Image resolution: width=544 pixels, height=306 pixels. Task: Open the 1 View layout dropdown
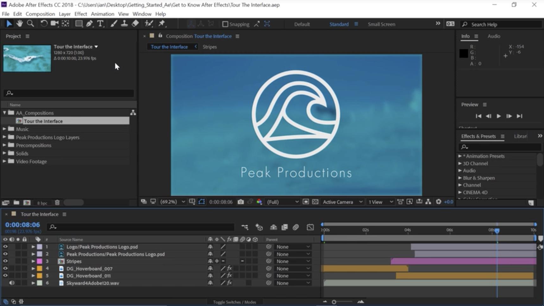point(380,202)
